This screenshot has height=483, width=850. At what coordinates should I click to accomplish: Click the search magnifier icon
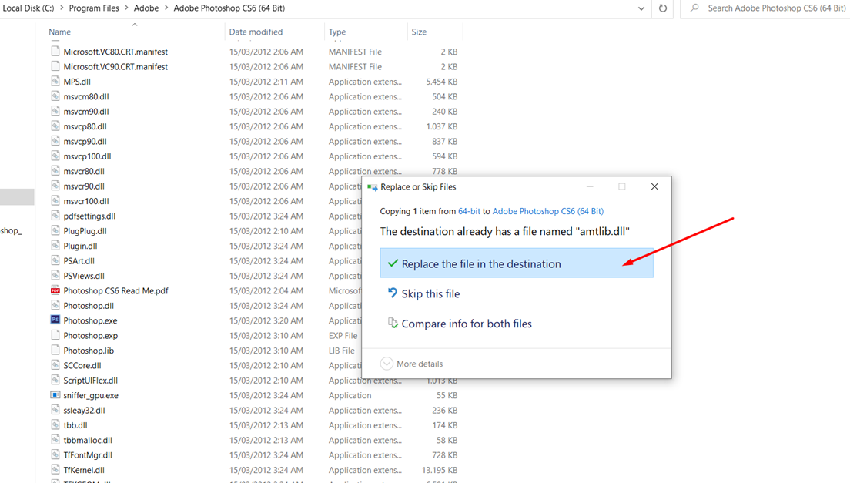[x=694, y=8]
